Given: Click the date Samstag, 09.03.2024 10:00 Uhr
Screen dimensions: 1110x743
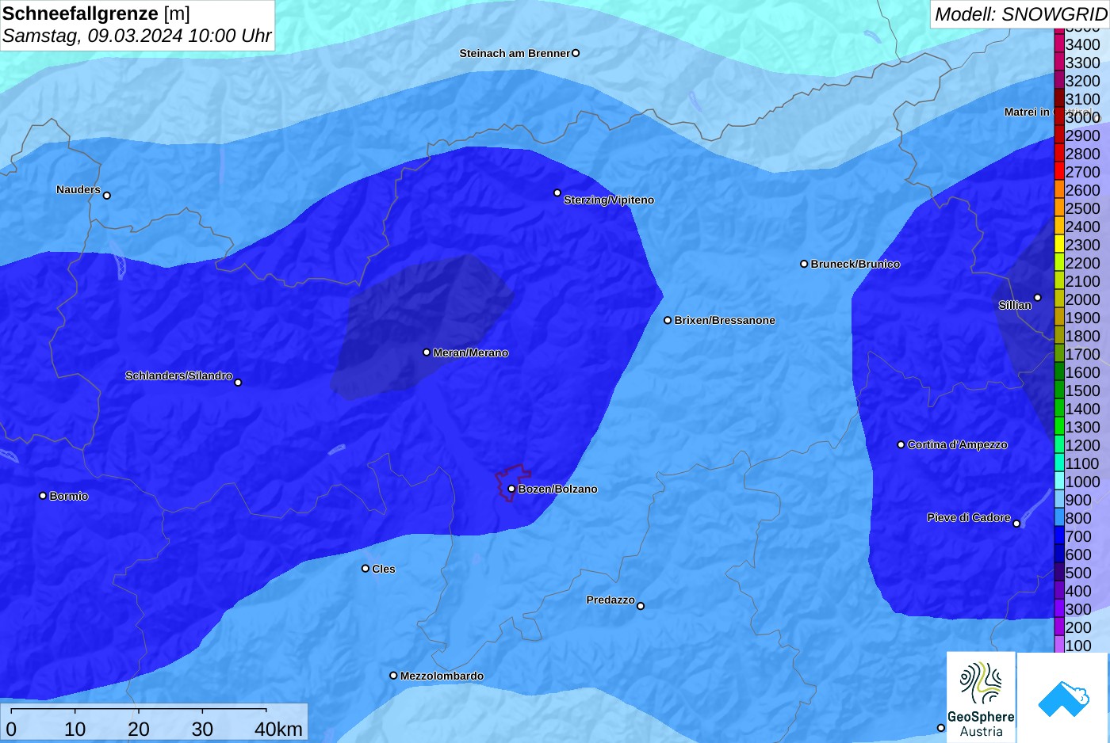Looking at the screenshot, I should (x=136, y=36).
